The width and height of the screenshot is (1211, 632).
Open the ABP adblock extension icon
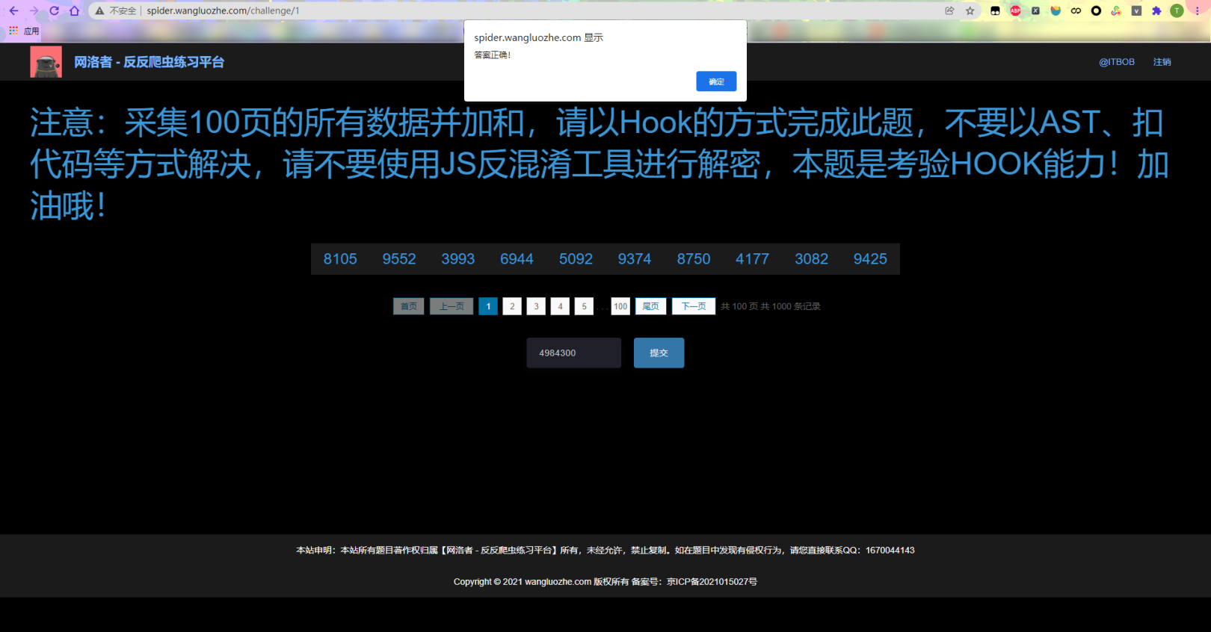tap(1015, 10)
